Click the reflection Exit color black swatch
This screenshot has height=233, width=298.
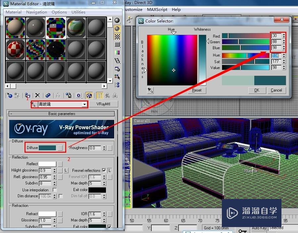tap(97, 190)
